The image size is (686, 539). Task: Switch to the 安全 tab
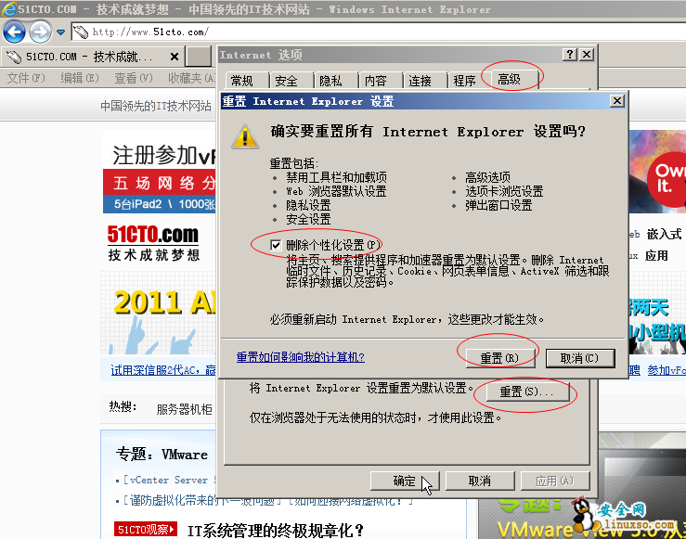[x=291, y=81]
